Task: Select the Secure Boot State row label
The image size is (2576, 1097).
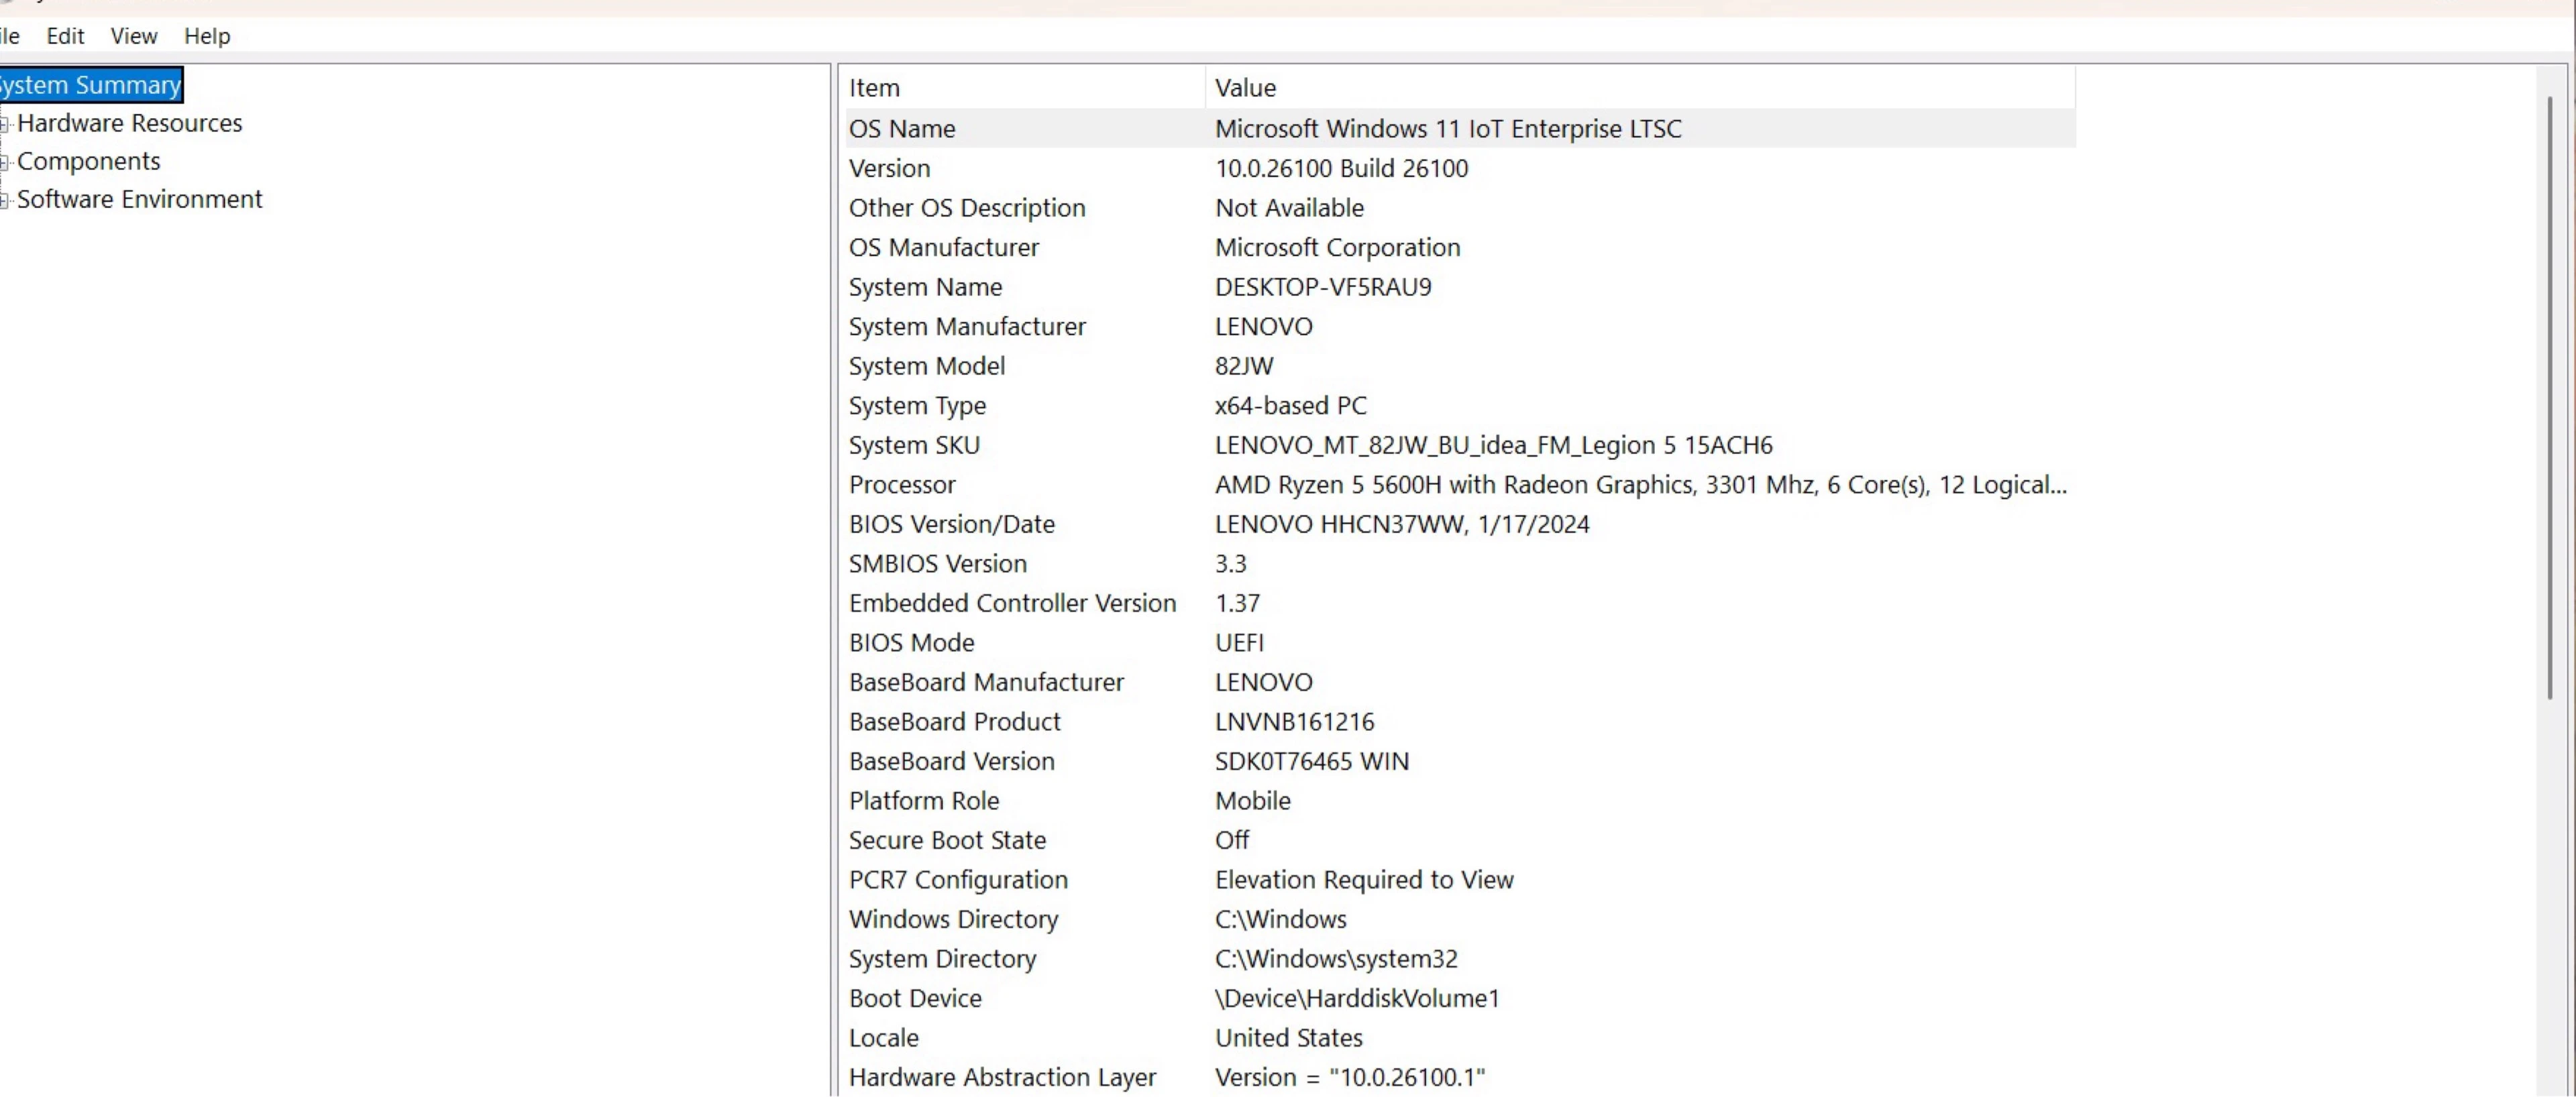Action: pos(948,840)
